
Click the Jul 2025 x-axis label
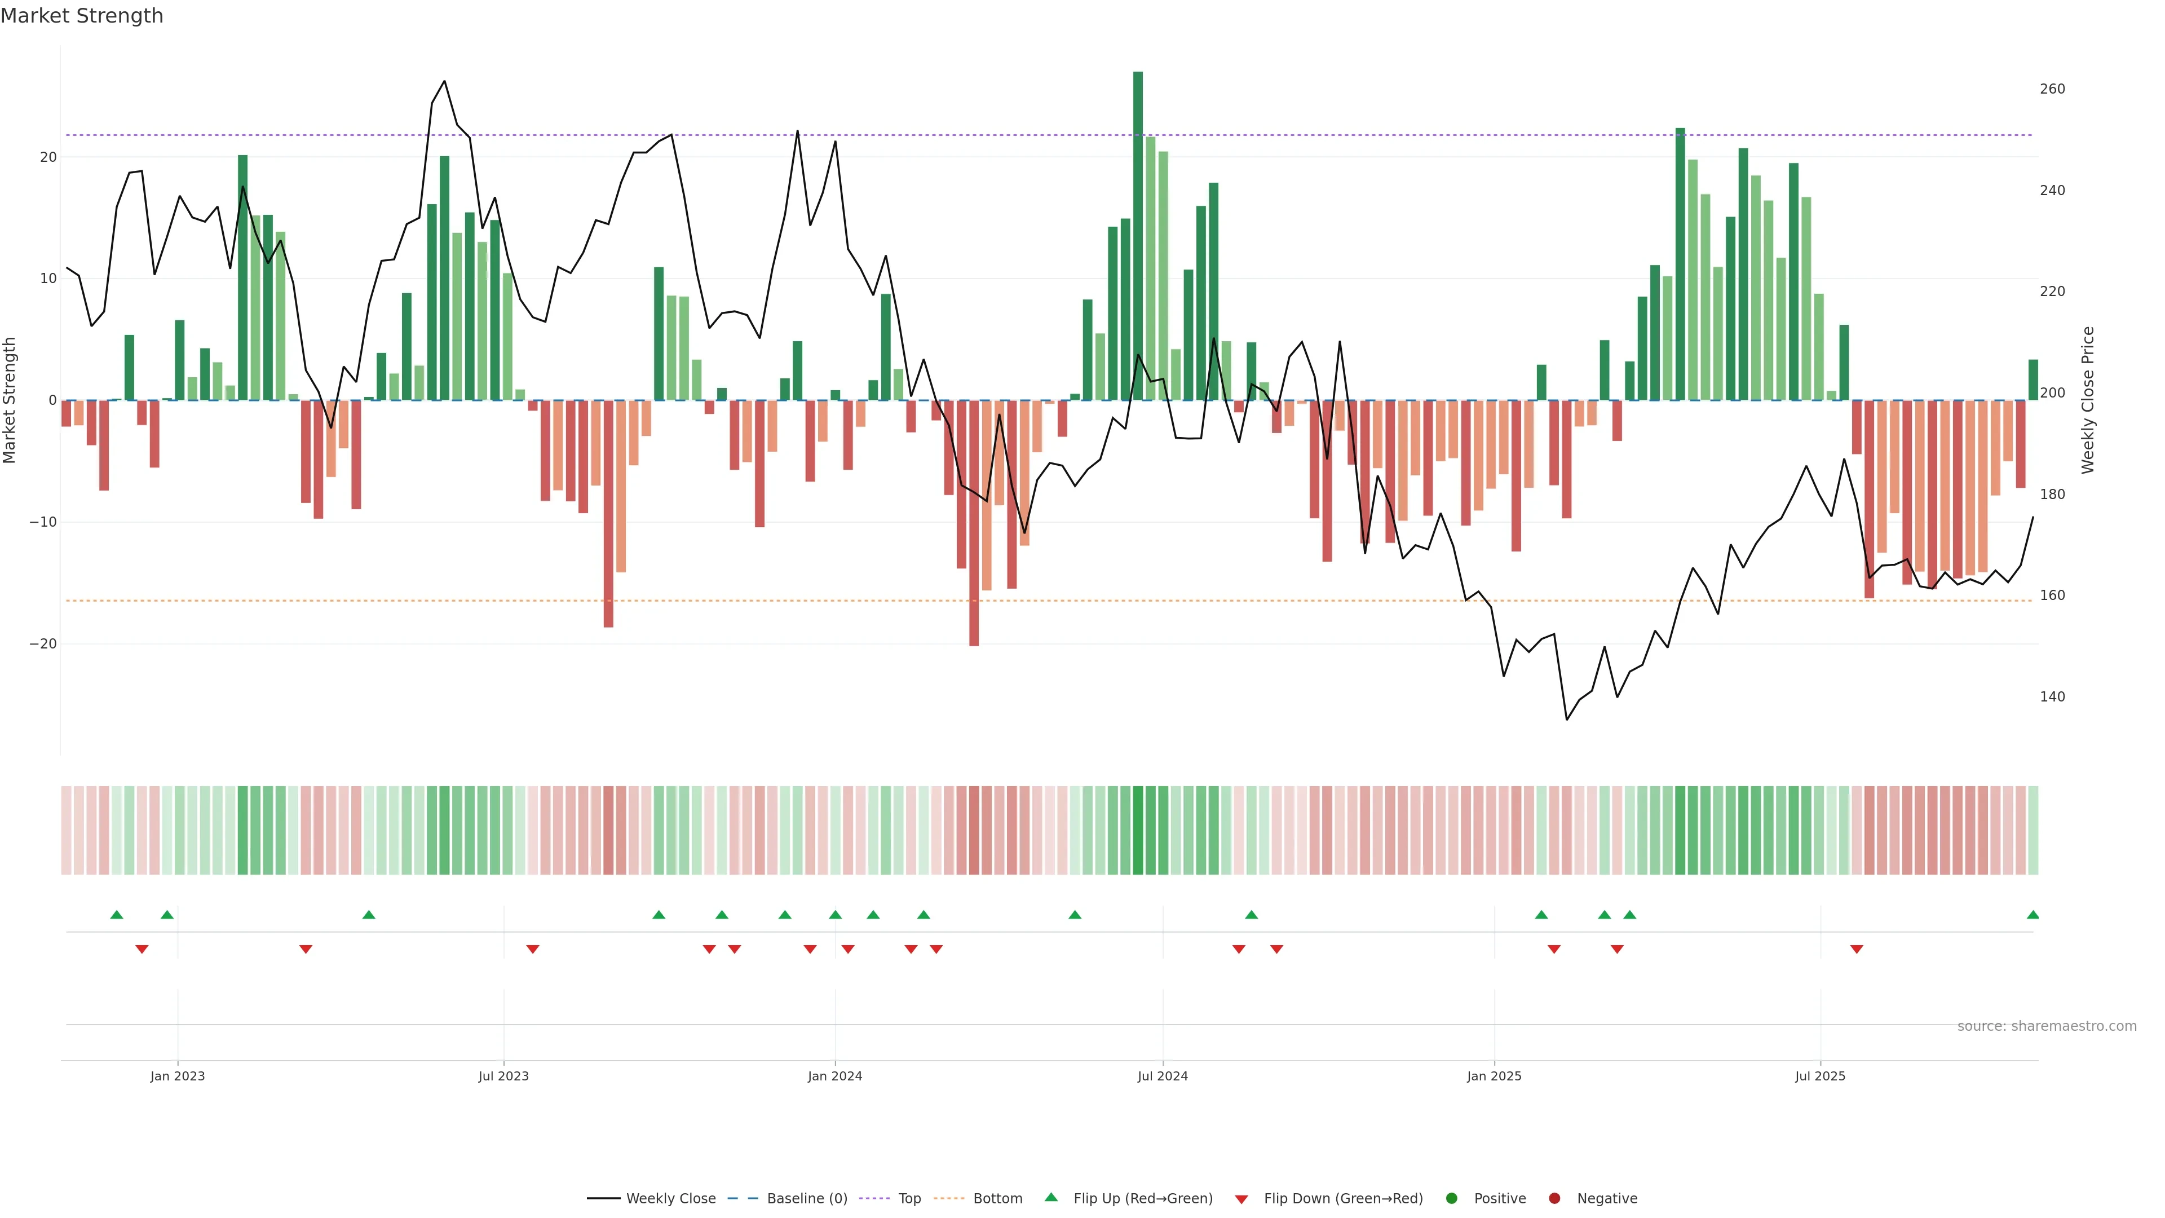click(x=1819, y=1076)
